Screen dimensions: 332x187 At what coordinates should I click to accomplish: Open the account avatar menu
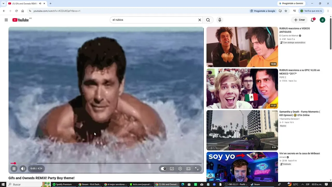pyautogui.click(x=322, y=20)
